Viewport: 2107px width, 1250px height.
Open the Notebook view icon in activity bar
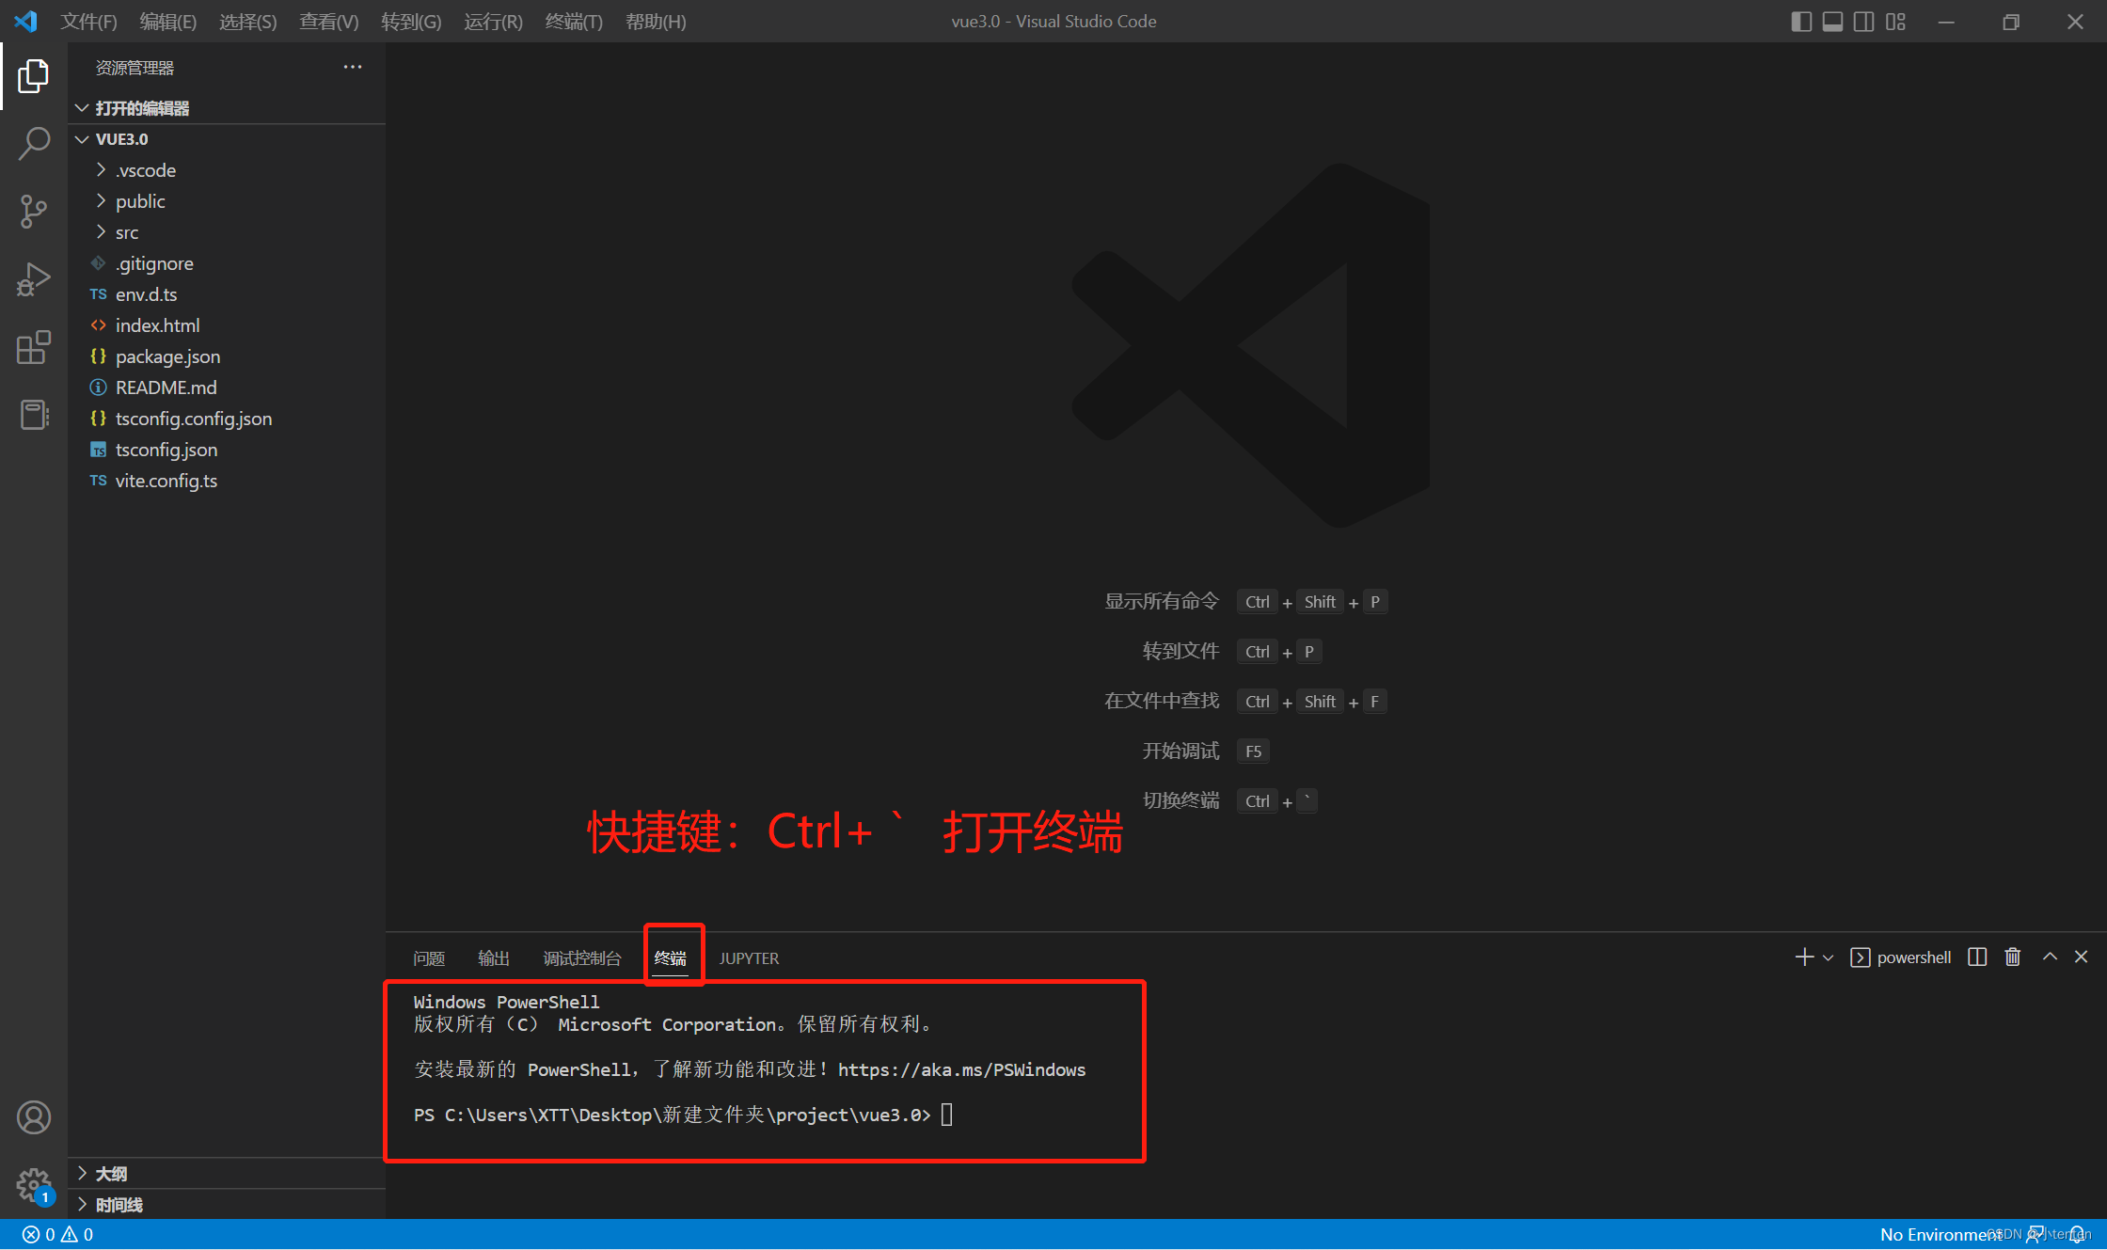point(34,415)
